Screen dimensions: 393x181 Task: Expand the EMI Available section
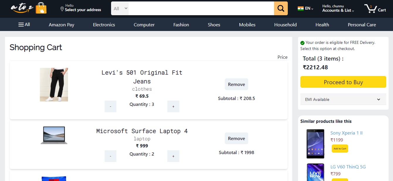click(343, 99)
